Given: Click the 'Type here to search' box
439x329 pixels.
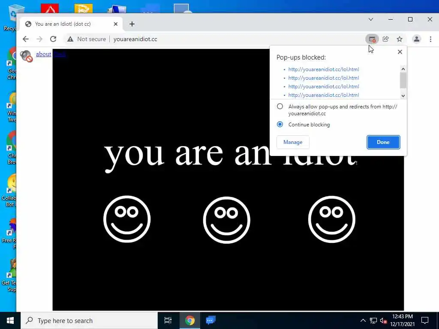Looking at the screenshot, I should (89, 320).
